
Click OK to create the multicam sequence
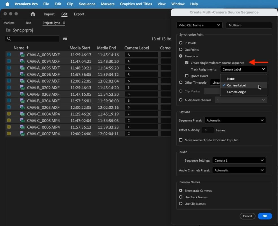point(265,216)
